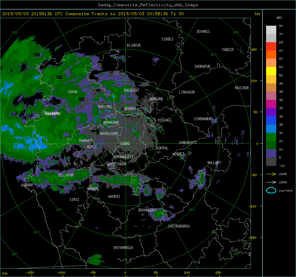Click the GADAG radar center label

point(125,144)
